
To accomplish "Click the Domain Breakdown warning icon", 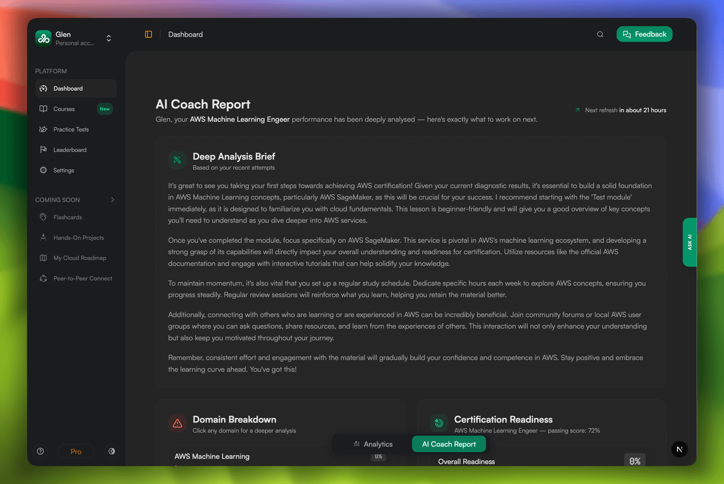I will [177, 423].
